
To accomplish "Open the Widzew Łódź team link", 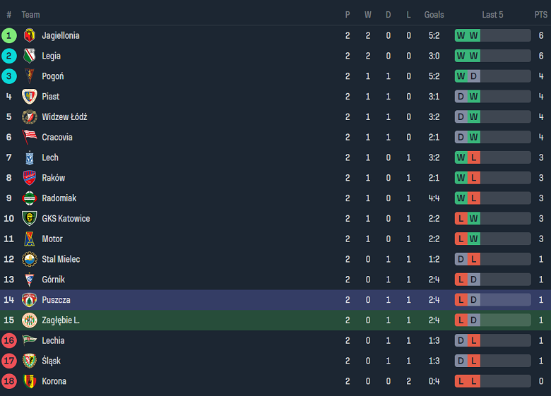I will point(64,117).
